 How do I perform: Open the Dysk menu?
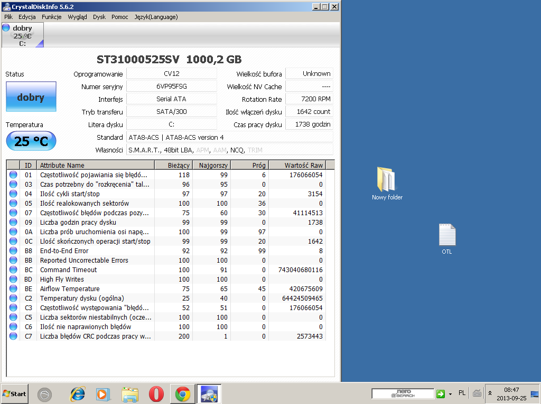pyautogui.click(x=99, y=17)
